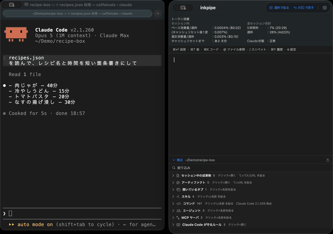Click document icon on セッション中の成果物 row
This screenshot has width=333, height=234.
click(178, 176)
